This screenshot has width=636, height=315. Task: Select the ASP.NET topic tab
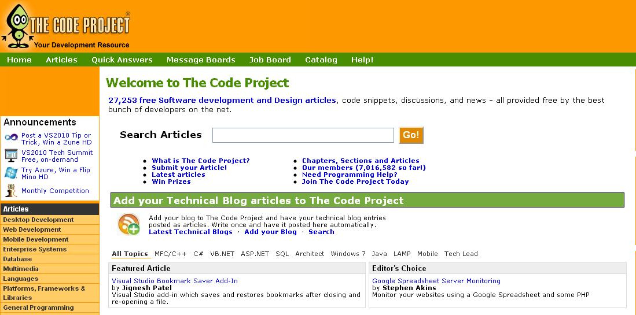(x=255, y=254)
